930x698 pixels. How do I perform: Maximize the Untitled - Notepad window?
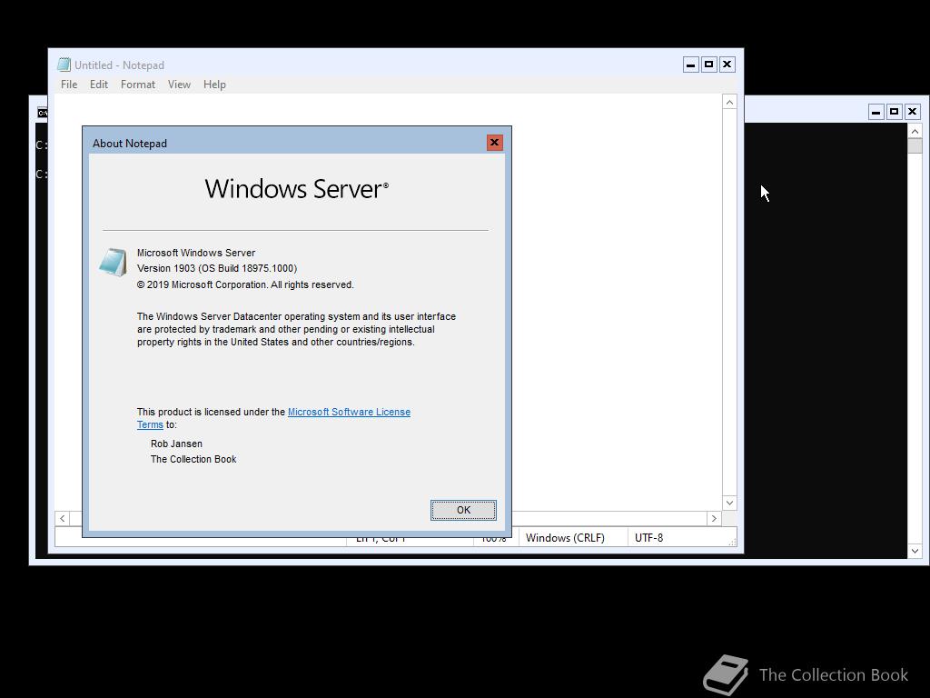pos(708,65)
